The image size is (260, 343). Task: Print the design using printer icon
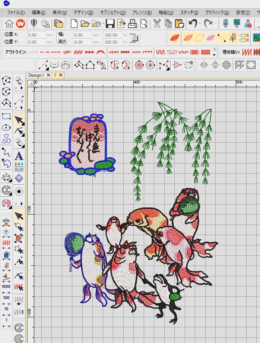132,23
